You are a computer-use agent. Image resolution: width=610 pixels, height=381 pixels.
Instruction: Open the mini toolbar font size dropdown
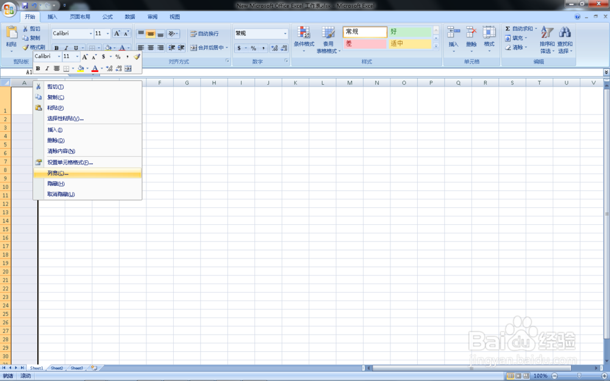pyautogui.click(x=77, y=57)
